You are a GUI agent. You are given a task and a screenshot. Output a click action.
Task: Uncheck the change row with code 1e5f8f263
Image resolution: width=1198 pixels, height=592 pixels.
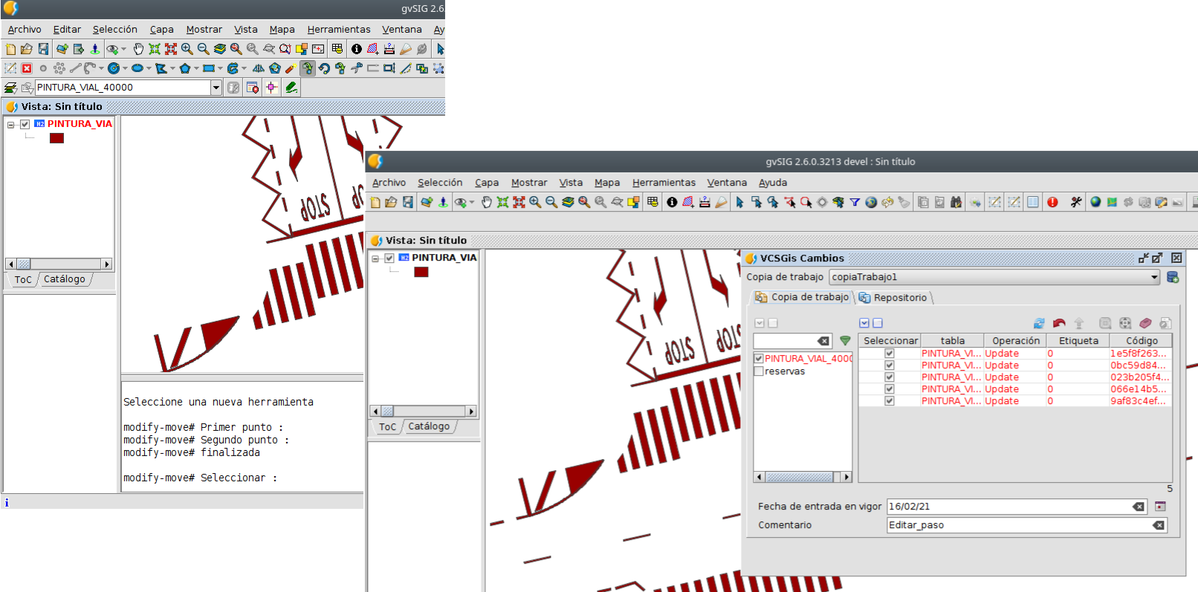click(x=890, y=354)
